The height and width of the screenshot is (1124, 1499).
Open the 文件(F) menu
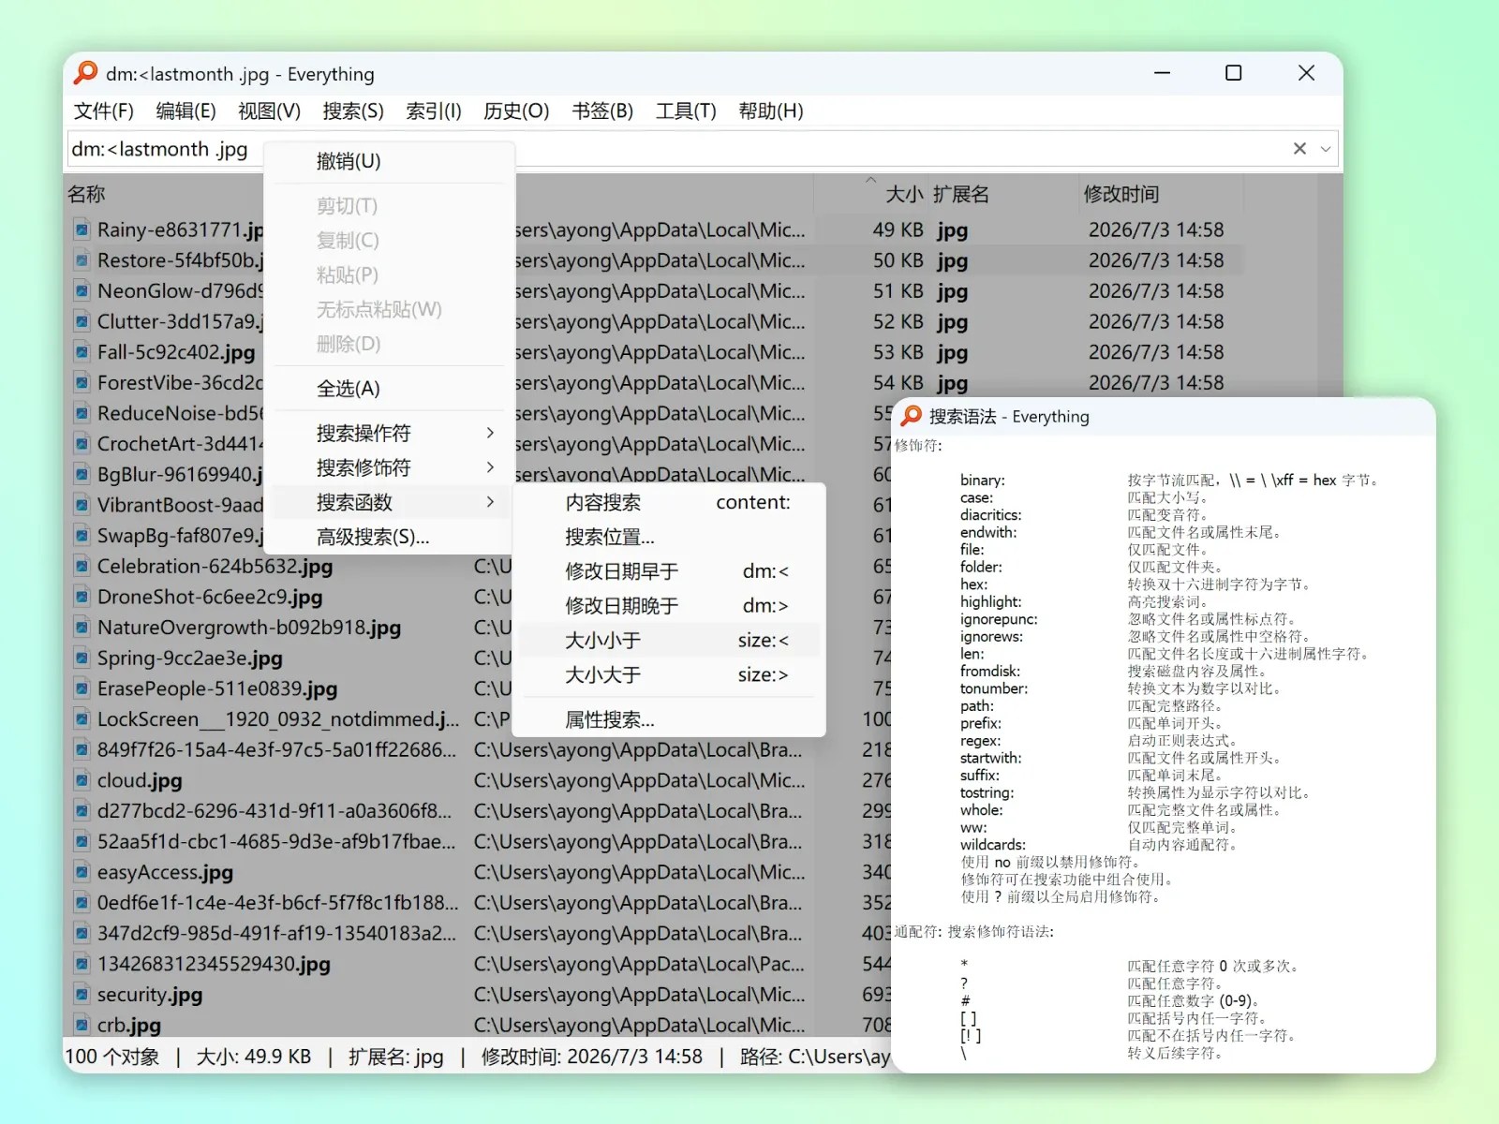point(104,111)
